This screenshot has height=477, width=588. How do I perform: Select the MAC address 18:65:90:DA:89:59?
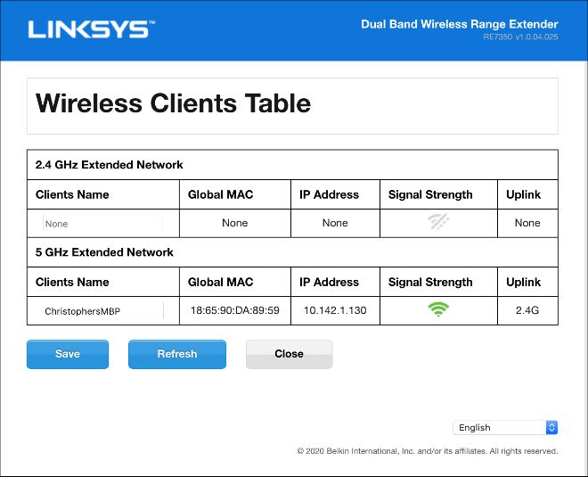235,310
